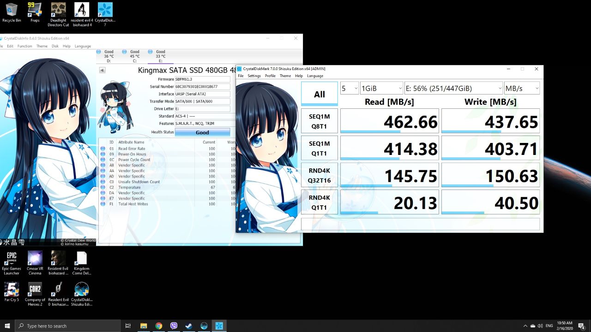Open Function menu in CrystalDiskInfo
The height and width of the screenshot is (332, 591).
click(x=25, y=46)
